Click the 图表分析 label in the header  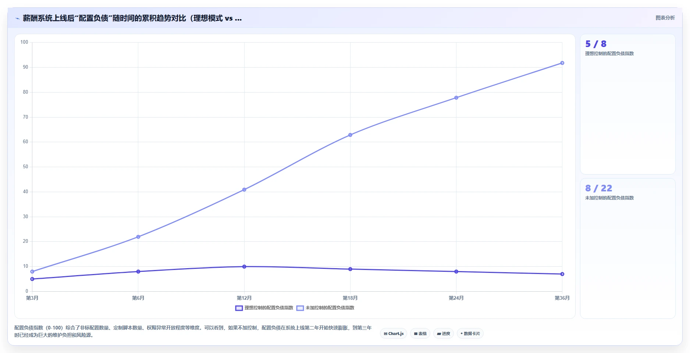point(665,18)
